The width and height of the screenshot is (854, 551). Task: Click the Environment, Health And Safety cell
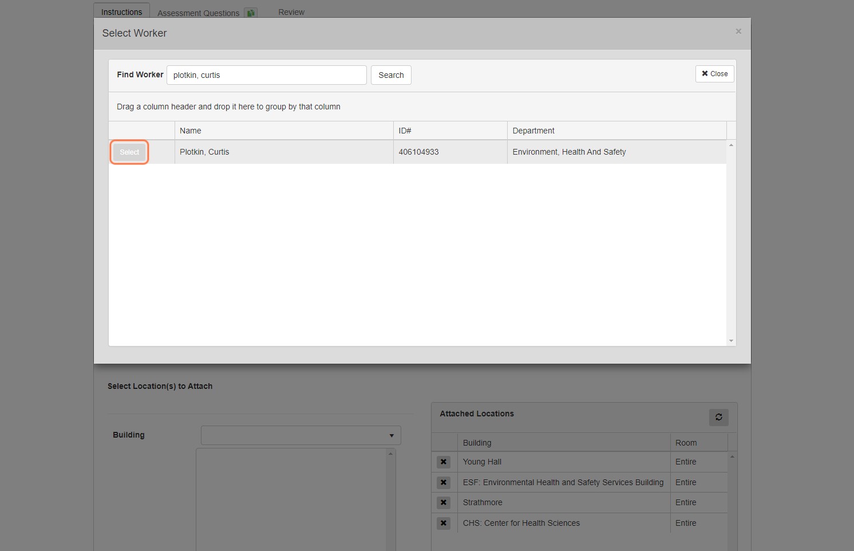coord(617,152)
